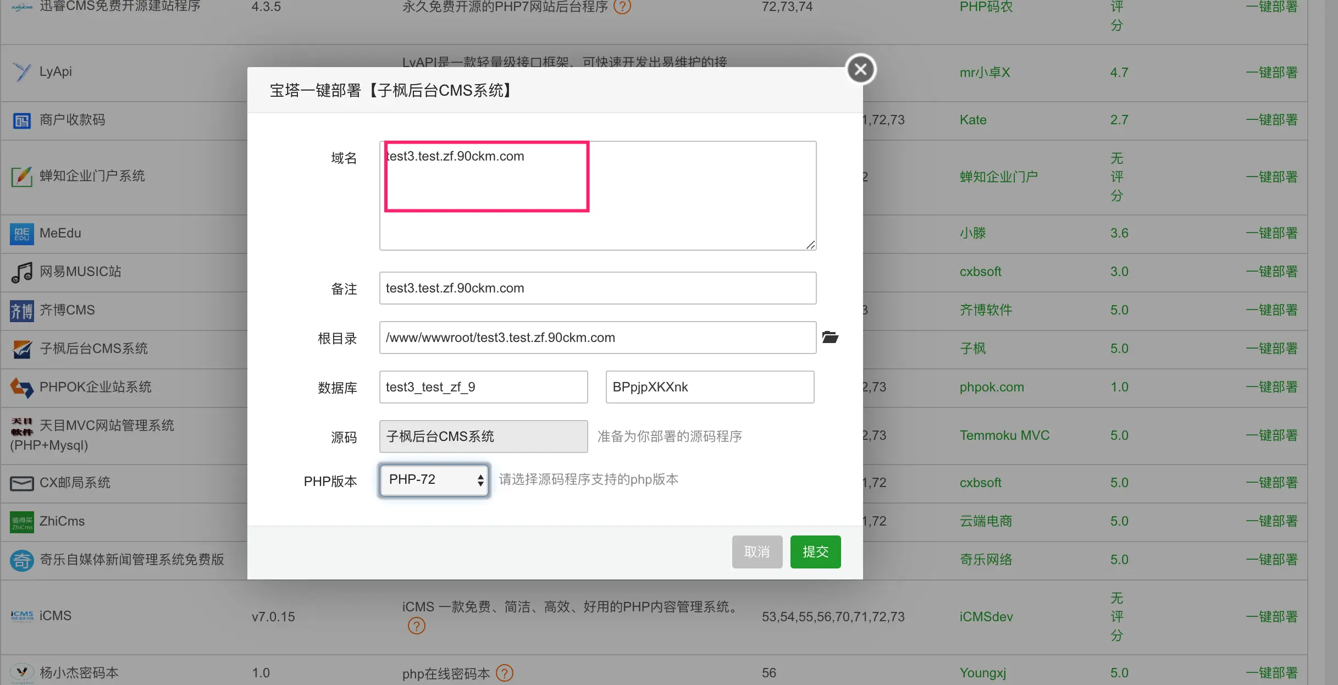Click the 备注 input field
Screen dimensions: 1338x685
pyautogui.click(x=597, y=288)
